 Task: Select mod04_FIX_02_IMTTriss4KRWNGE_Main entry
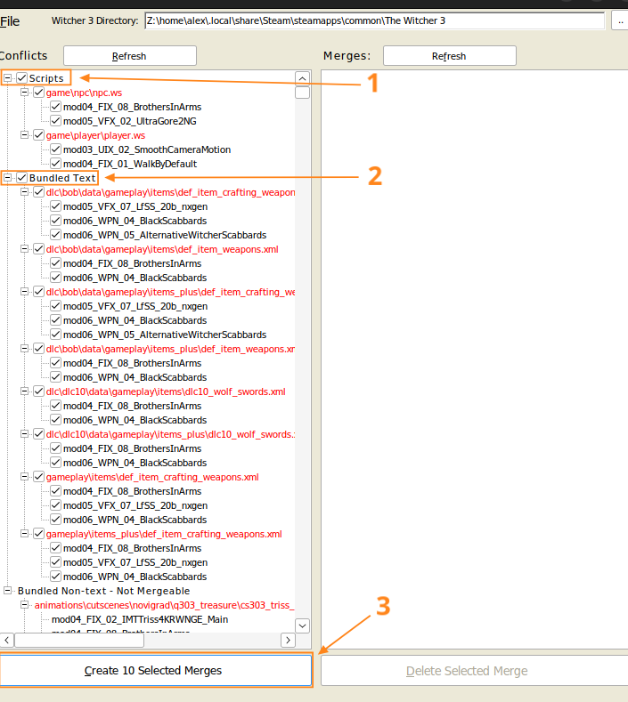click(x=139, y=619)
